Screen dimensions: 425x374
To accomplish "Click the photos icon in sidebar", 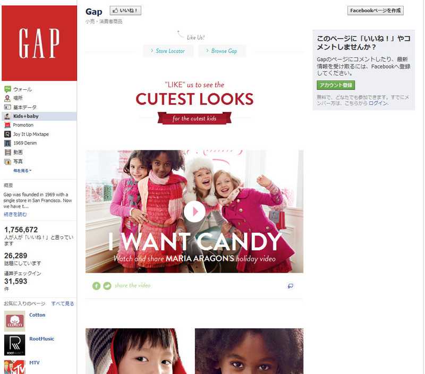I will coord(7,161).
